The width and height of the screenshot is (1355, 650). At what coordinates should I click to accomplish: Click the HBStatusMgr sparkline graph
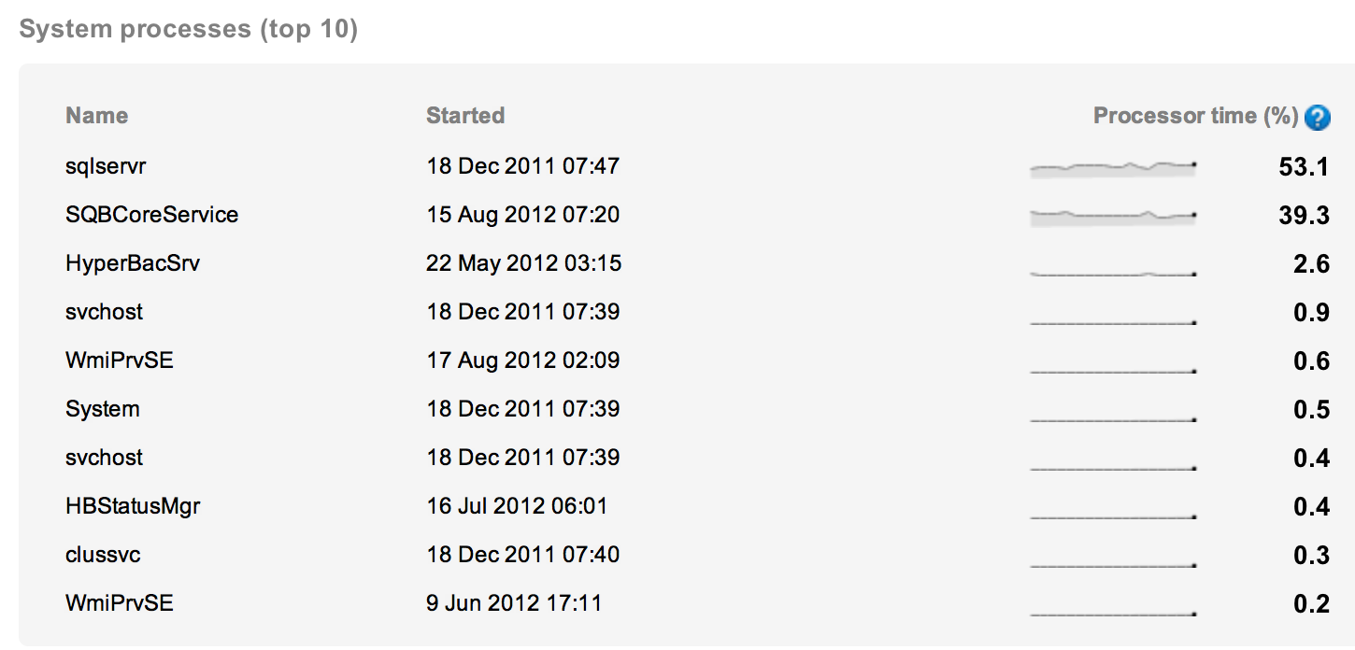click(x=1113, y=516)
